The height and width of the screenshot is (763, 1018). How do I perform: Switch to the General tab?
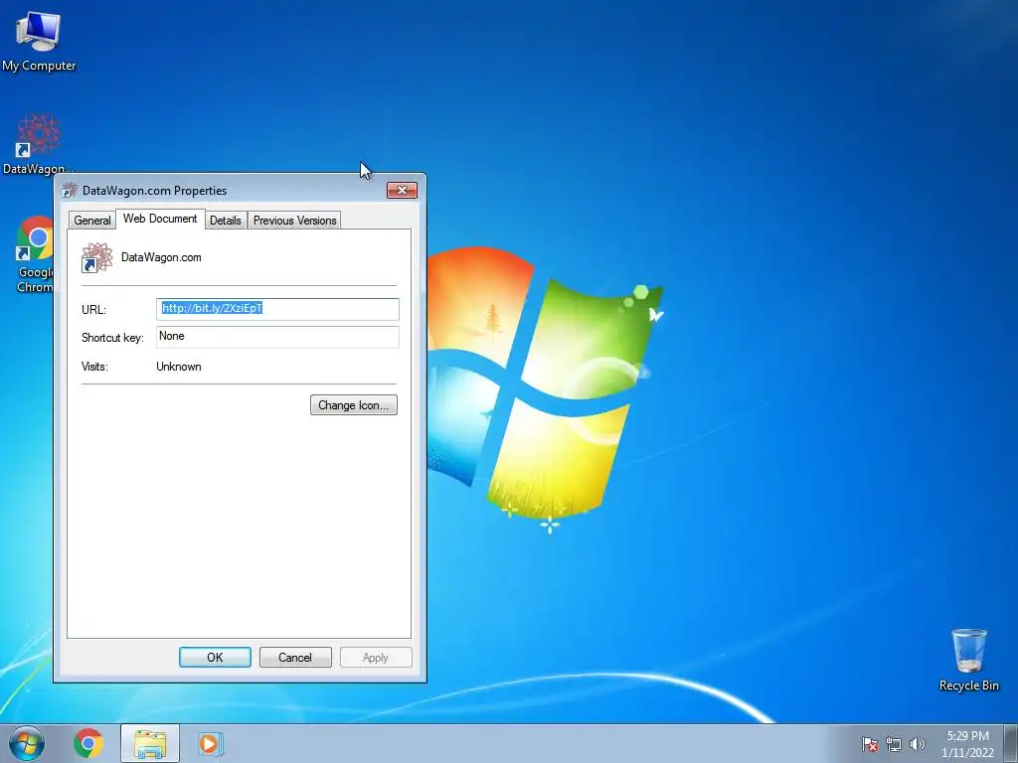point(92,221)
